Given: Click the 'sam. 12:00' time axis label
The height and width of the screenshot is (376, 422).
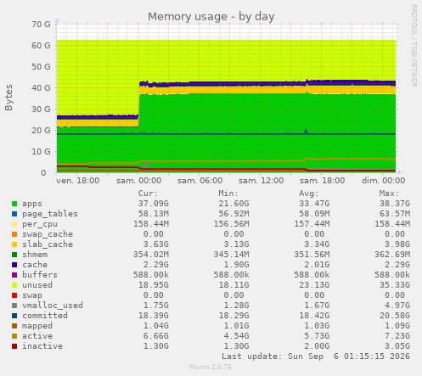Looking at the screenshot, I should click(x=261, y=181).
